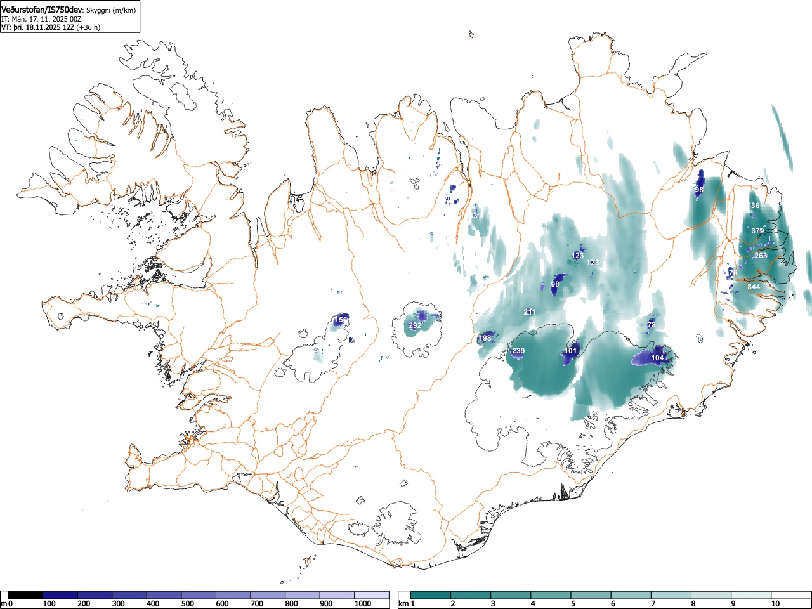Click the visibility value 636 on the map
Image resolution: width=812 pixels, height=609 pixels.
753,206
